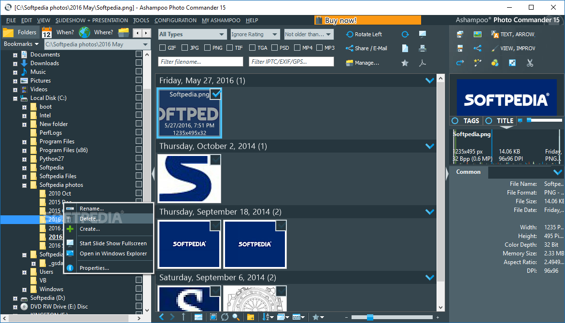The height and width of the screenshot is (323, 565).
Task: Click the Filter filename input field
Action: coord(200,62)
